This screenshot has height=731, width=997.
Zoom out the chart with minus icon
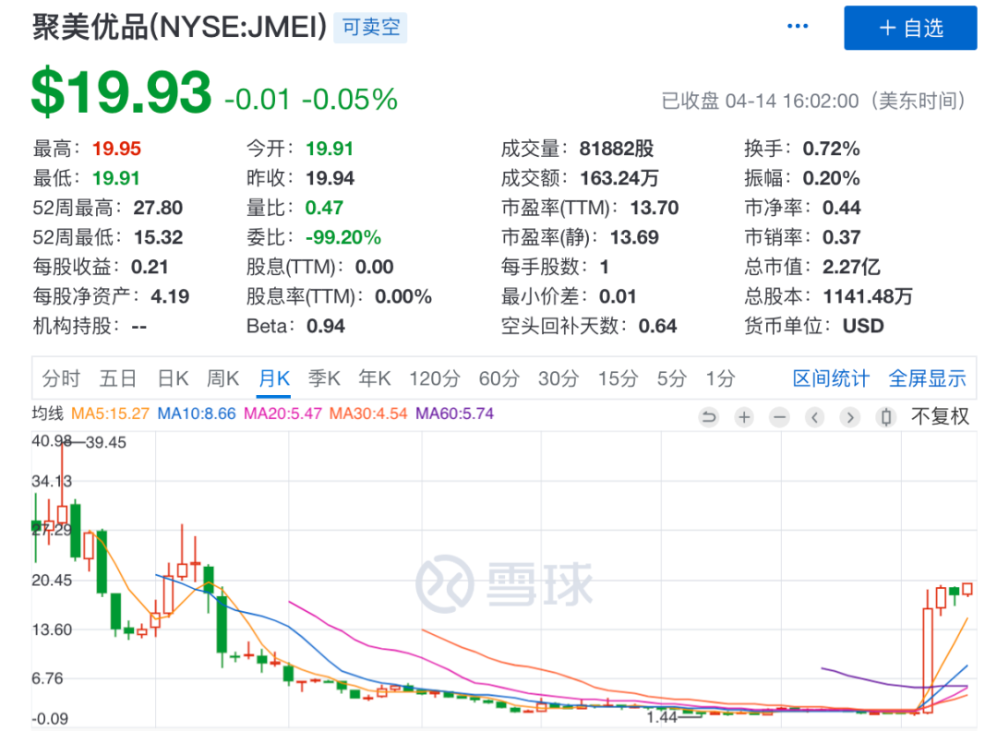[780, 417]
